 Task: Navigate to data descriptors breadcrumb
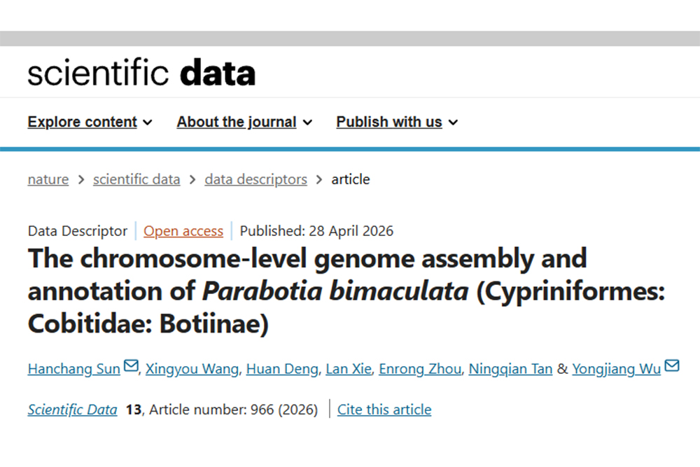(255, 179)
